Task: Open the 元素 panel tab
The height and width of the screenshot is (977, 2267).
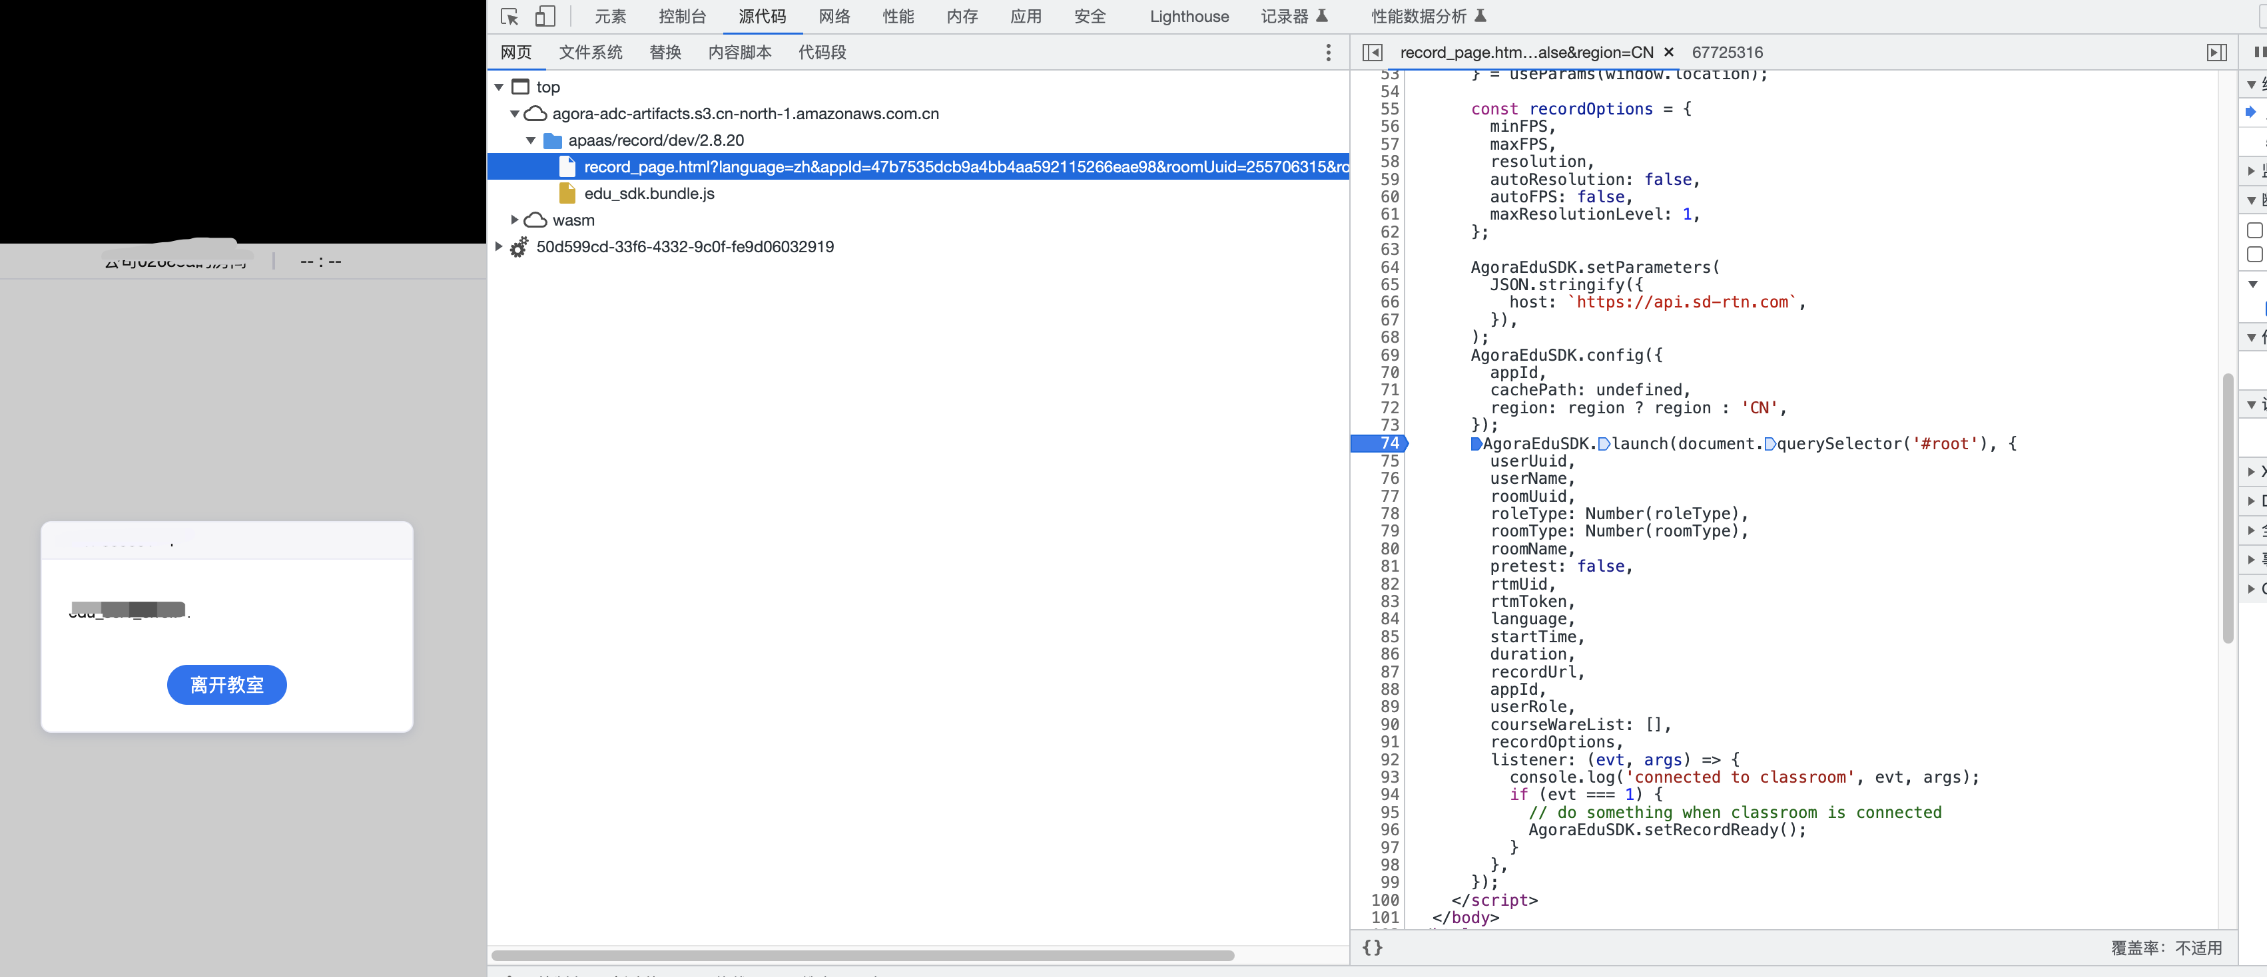Action: 610,17
